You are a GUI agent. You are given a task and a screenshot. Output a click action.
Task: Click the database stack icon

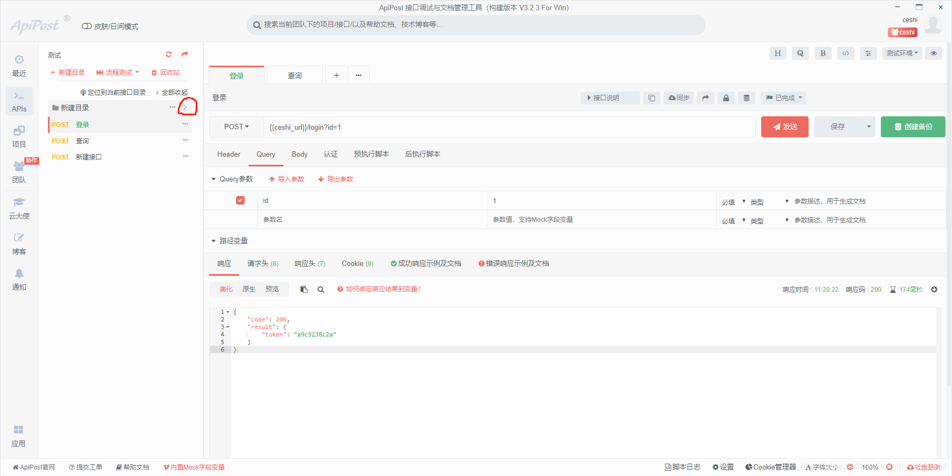pyautogui.click(x=746, y=98)
